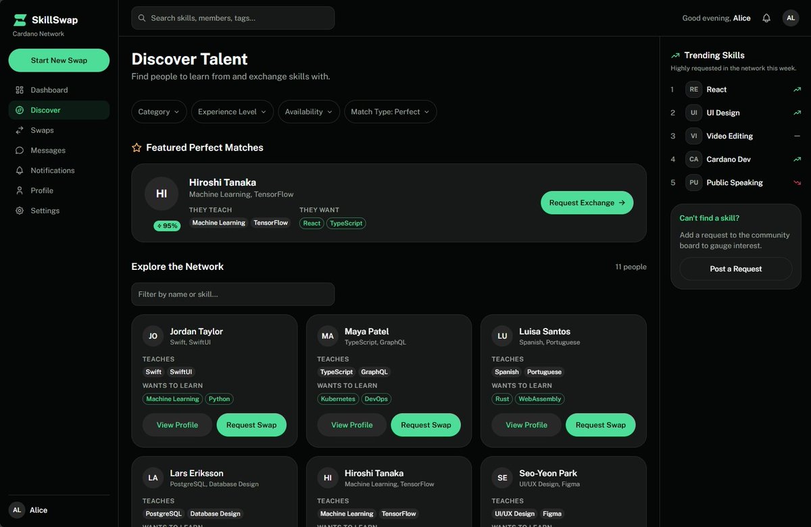This screenshot has width=811, height=527.
Task: Click the Trending Skills arrow icon
Action: tap(675, 55)
